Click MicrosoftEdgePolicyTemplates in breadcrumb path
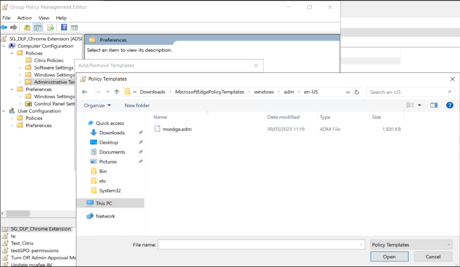Screen dimensions: 460x267 coord(210,92)
